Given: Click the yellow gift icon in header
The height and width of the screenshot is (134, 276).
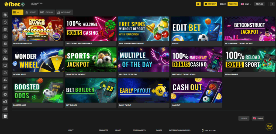Looking at the screenshot, I should [198, 4].
